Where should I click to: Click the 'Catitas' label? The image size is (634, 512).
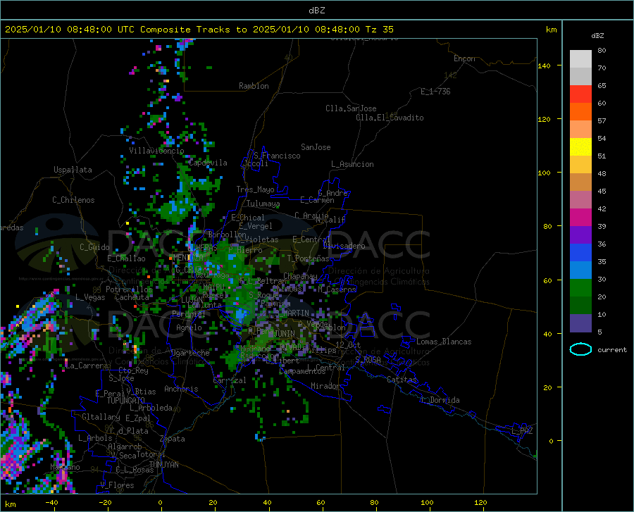click(x=402, y=380)
